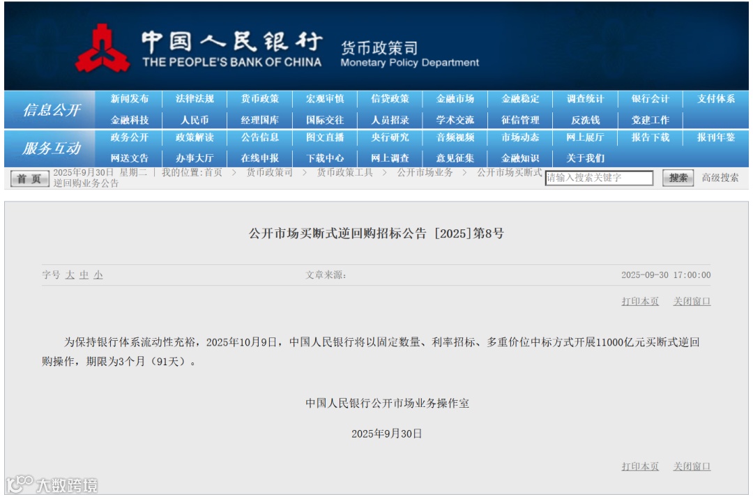
Task: Set font size to 大
Action: tap(70, 275)
